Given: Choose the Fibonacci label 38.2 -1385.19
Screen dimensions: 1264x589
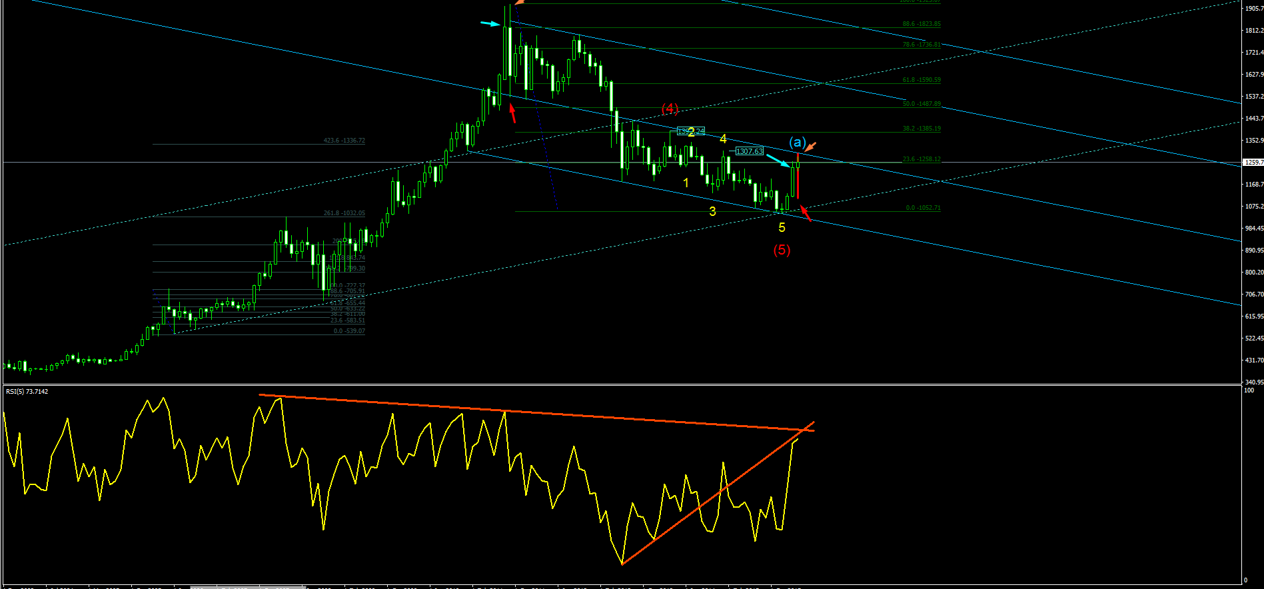Looking at the screenshot, I should coord(922,129).
